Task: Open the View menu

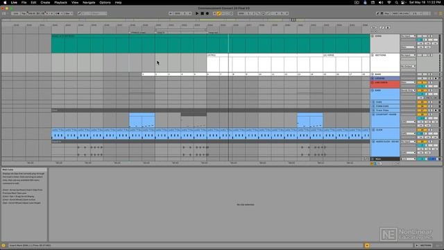Action: tap(75, 3)
